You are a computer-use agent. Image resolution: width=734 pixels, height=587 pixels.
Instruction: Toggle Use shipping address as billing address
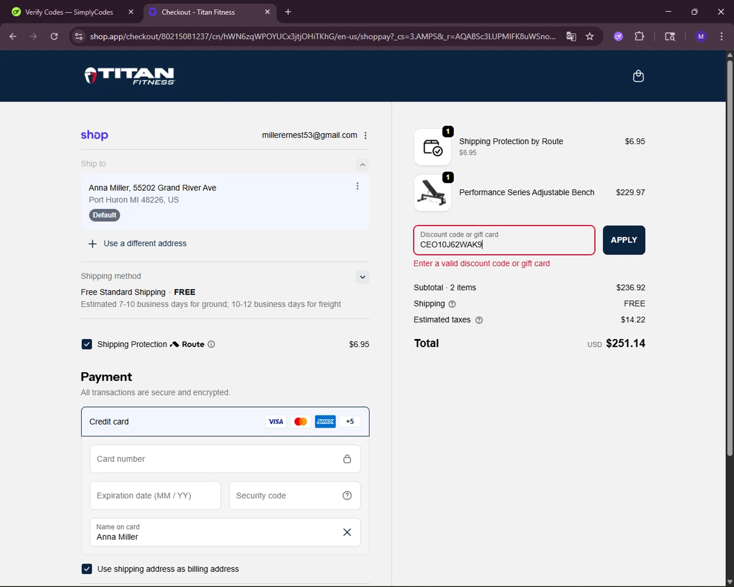pos(87,569)
